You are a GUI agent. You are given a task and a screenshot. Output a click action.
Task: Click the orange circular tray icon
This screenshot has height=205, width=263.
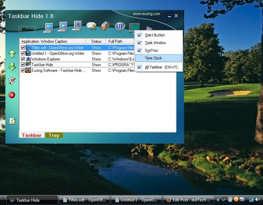coord(236,199)
